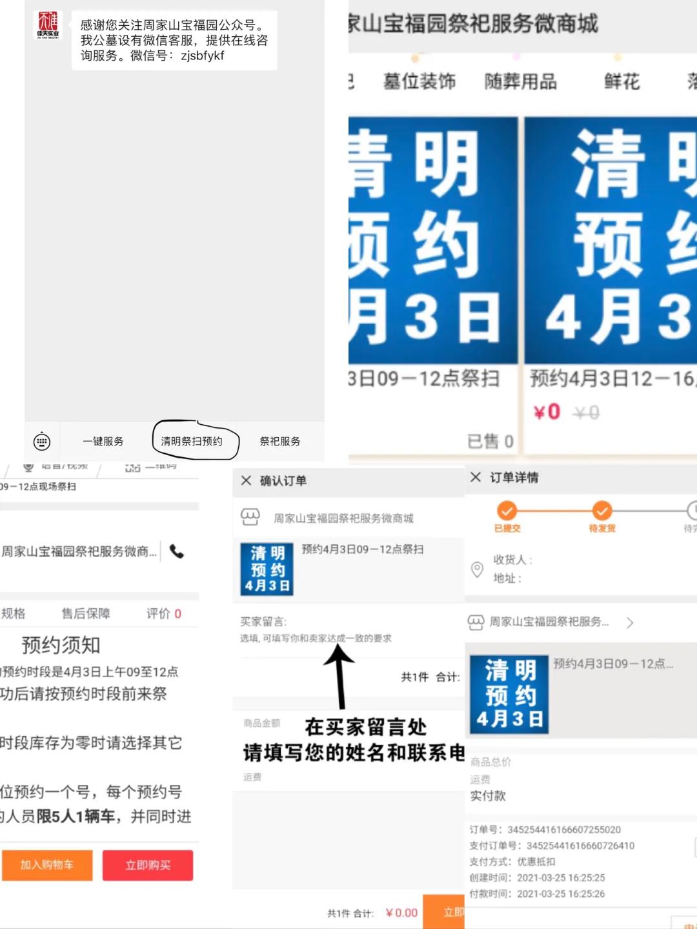Select the 预约须知 heading
This screenshot has width=697, height=929.
click(61, 645)
